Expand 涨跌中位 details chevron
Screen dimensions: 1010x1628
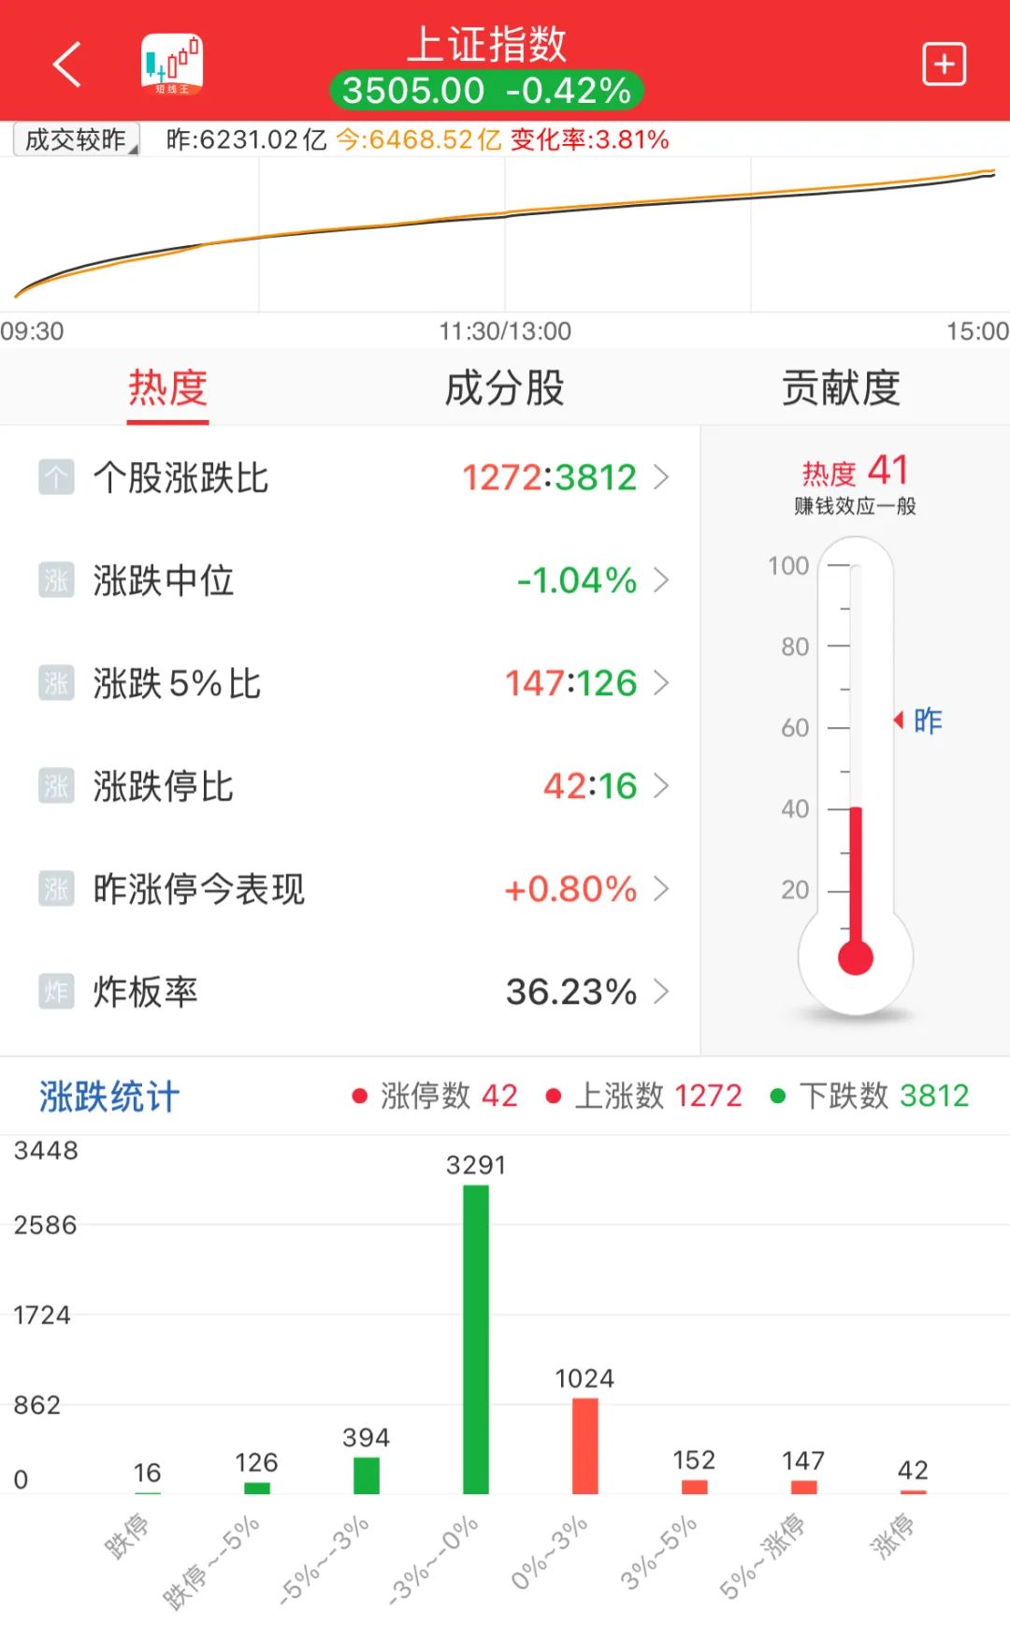pos(661,580)
